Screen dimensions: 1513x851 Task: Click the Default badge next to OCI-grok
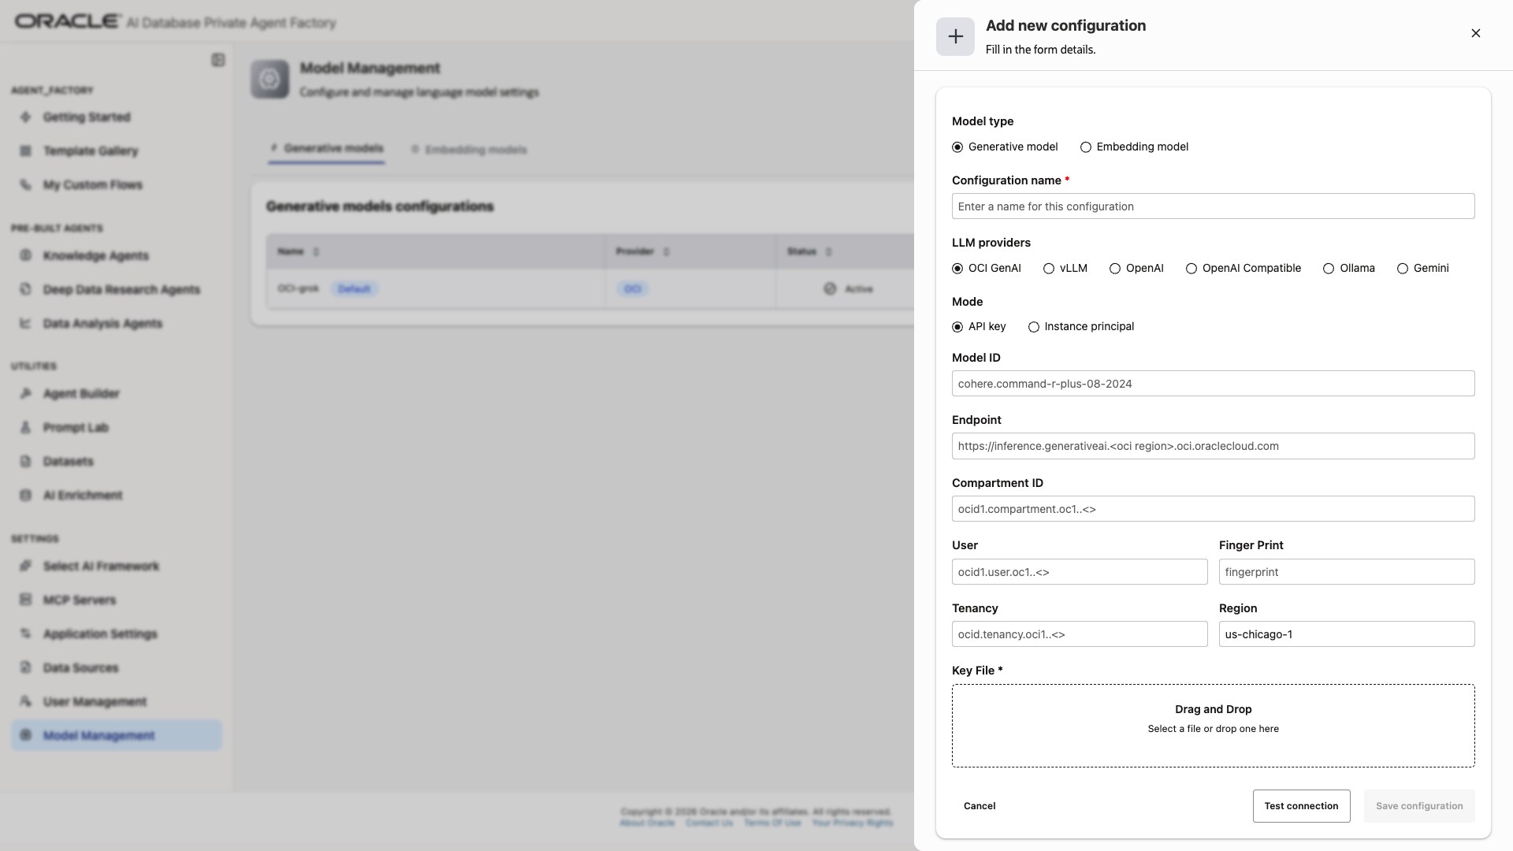point(354,289)
